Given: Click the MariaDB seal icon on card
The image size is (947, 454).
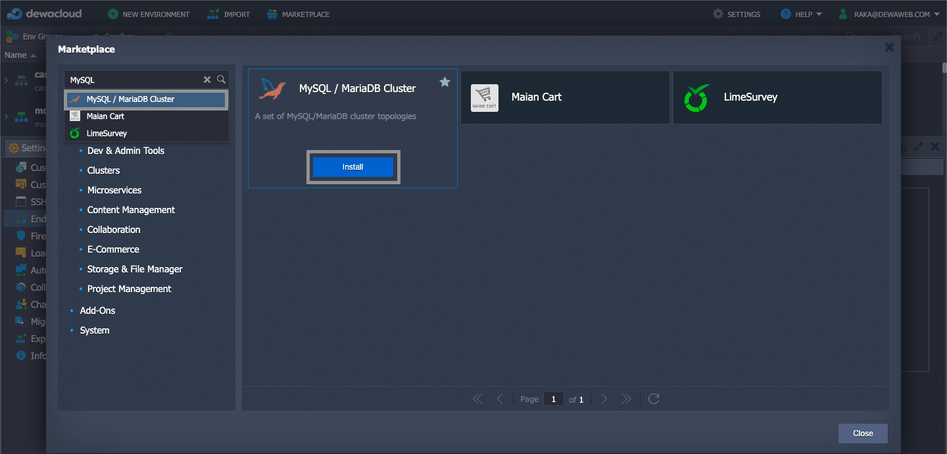Looking at the screenshot, I should [272, 88].
